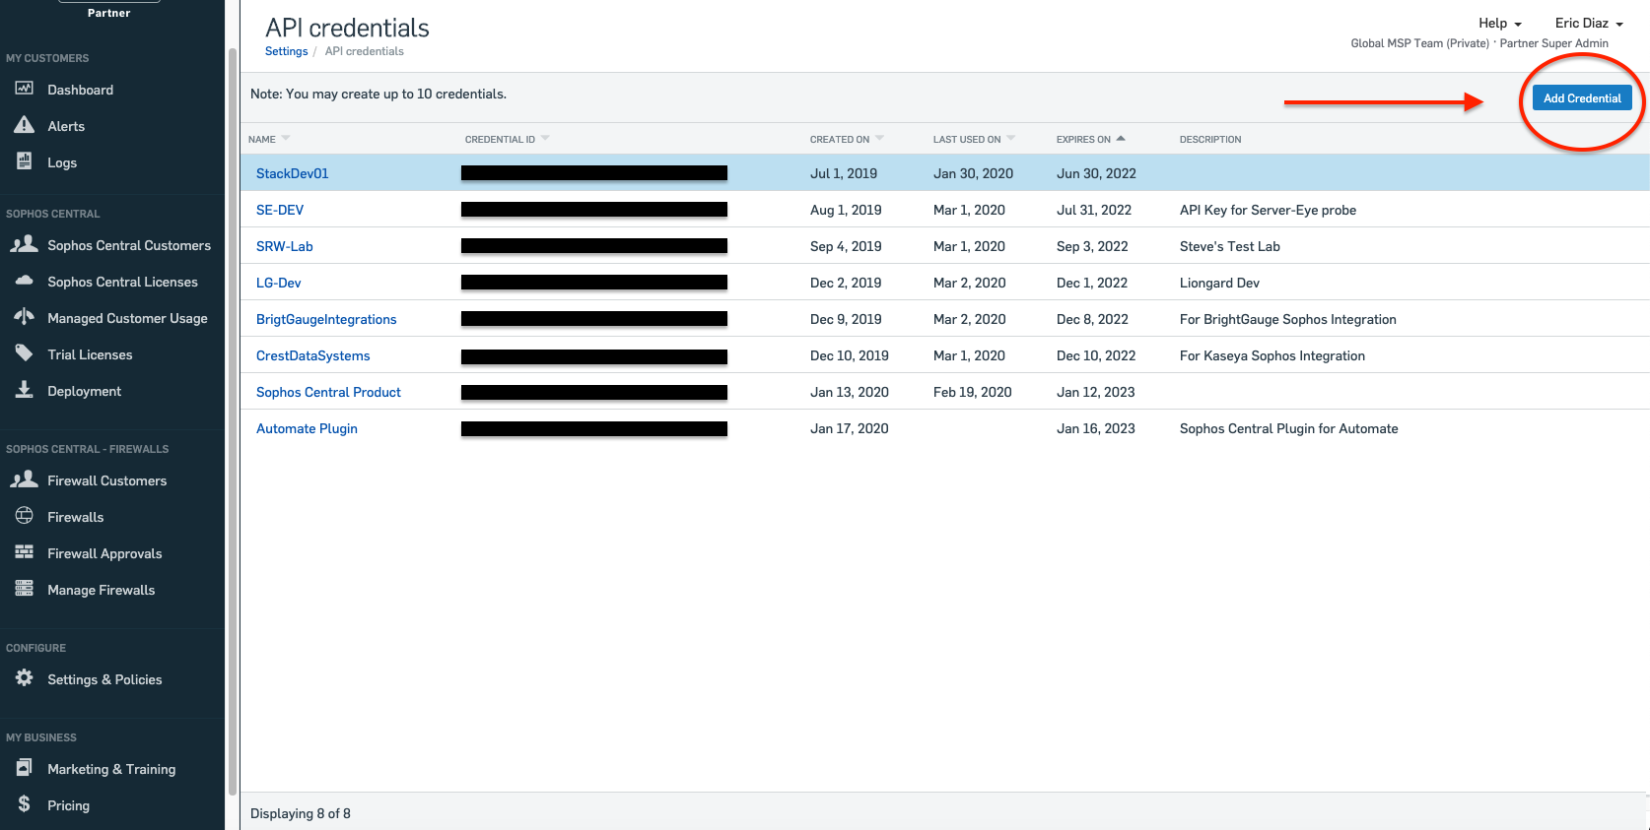Click 'Displaying 8 of 8' footer text
Viewport: 1650px width, 830px height.
(300, 813)
